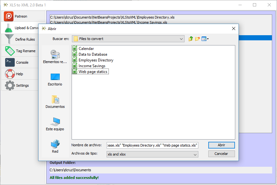Open the Console terminal icon
Viewport: 277px width, 185px height.
coord(10,62)
